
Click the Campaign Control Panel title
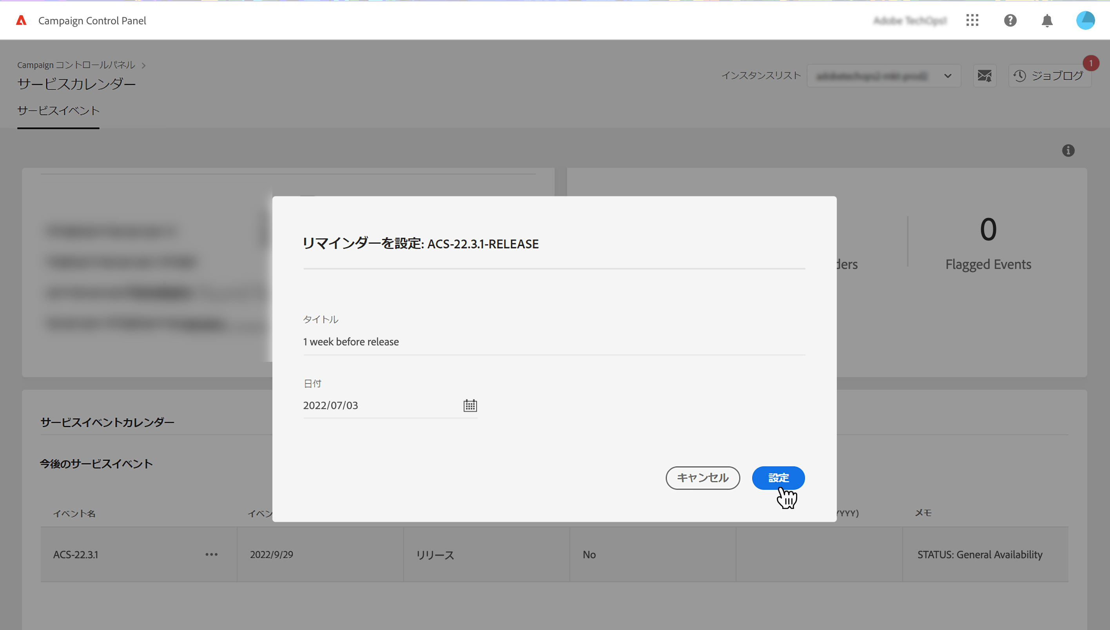pos(92,21)
